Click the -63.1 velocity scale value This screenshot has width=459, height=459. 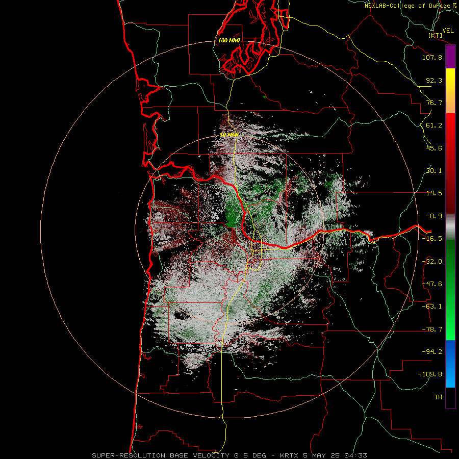pos(432,307)
